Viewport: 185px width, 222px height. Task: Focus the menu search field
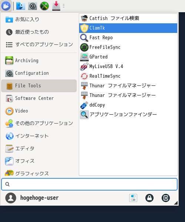(89, 184)
